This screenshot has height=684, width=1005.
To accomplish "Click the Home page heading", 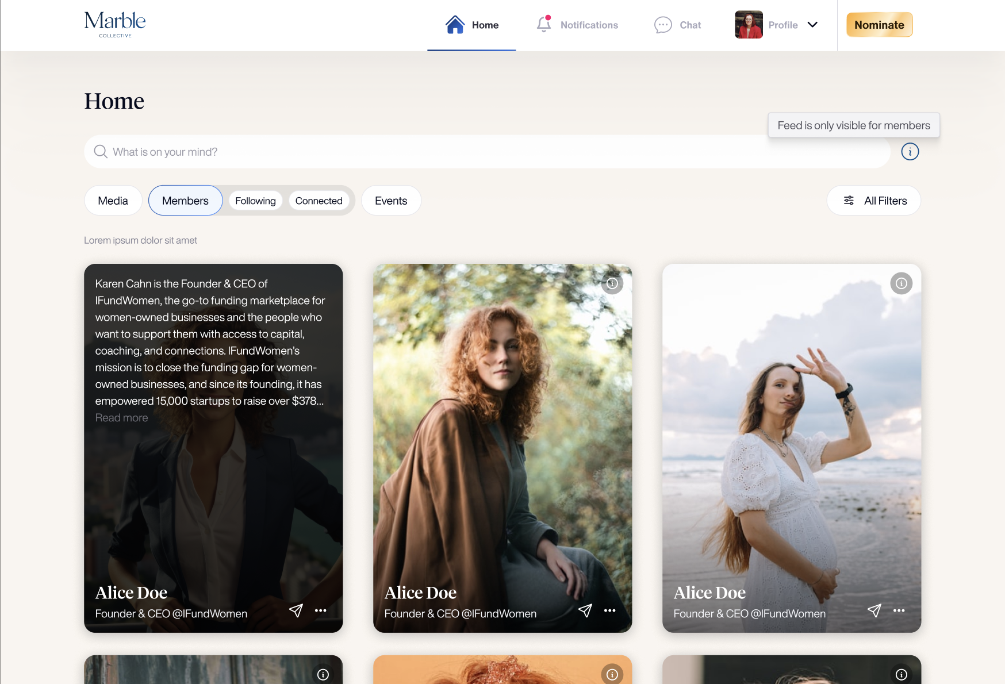I will pos(114,101).
